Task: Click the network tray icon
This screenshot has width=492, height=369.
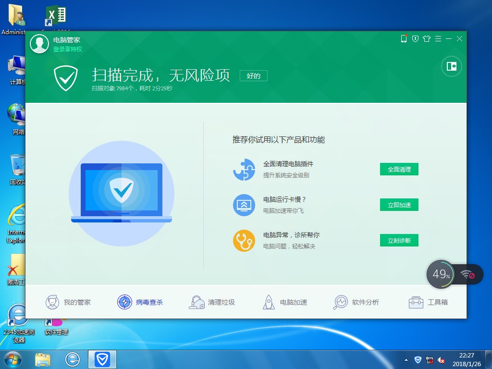Action: pyautogui.click(x=429, y=360)
